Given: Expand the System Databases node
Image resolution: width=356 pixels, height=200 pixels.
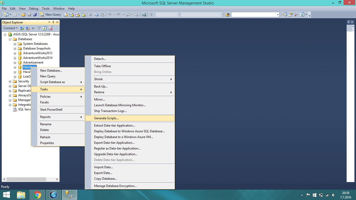Looking at the screenshot, I should (15, 44).
